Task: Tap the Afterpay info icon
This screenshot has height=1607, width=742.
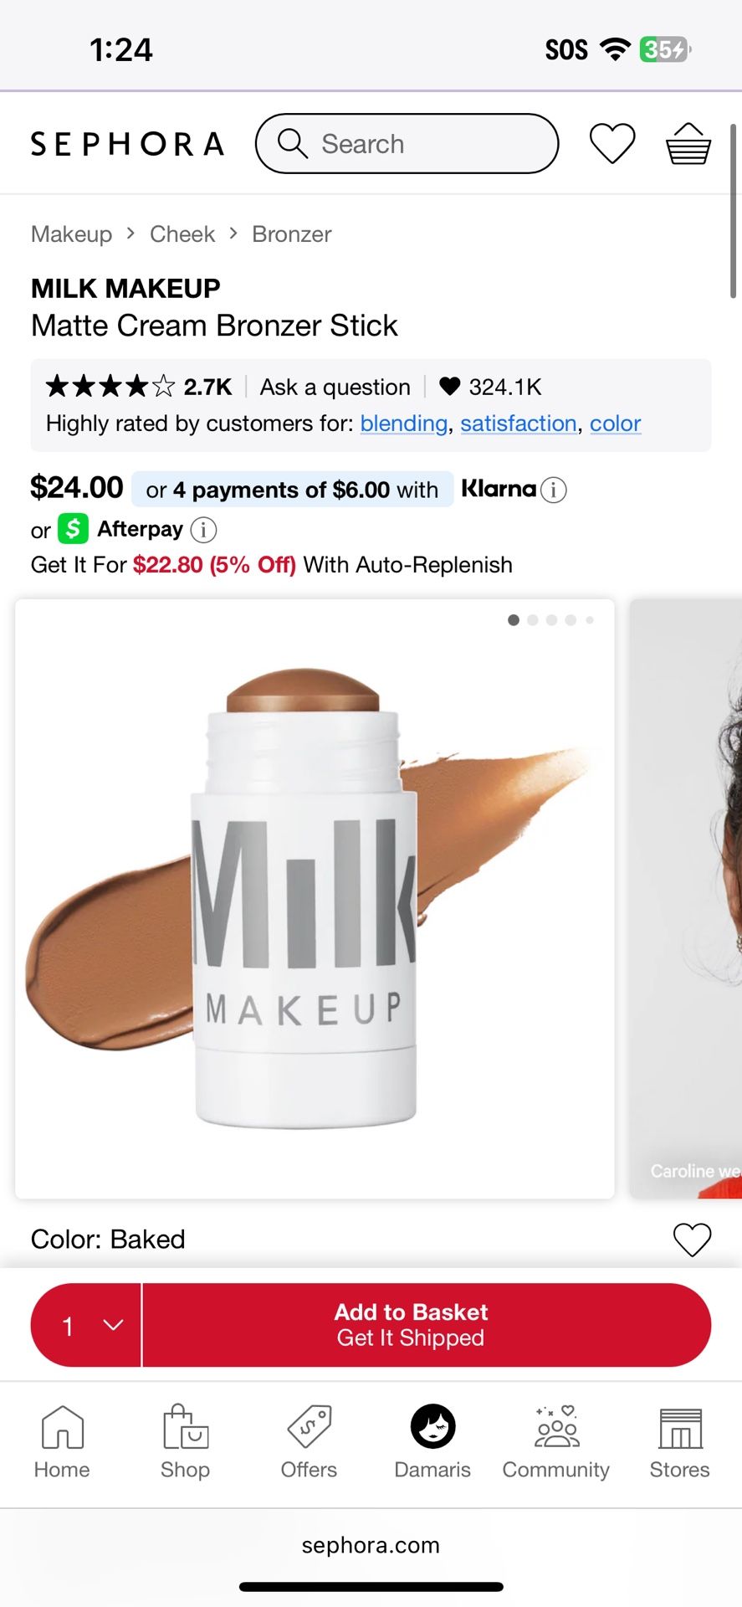Action: [203, 530]
